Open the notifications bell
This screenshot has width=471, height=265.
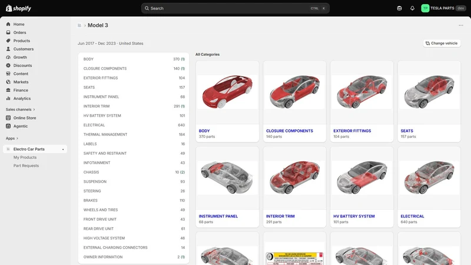pos(412,8)
